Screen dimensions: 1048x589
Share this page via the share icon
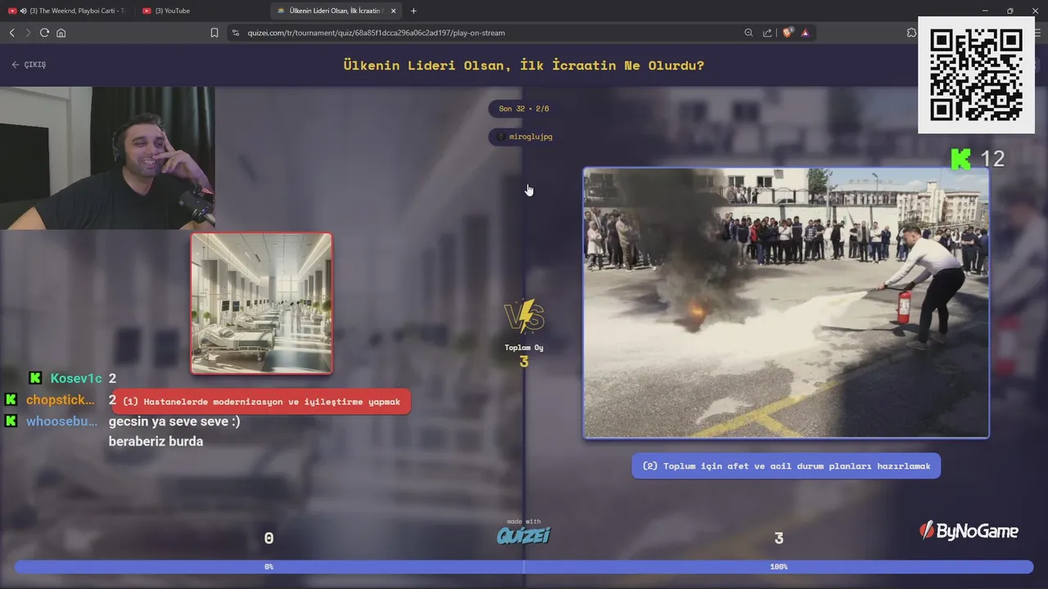767,33
